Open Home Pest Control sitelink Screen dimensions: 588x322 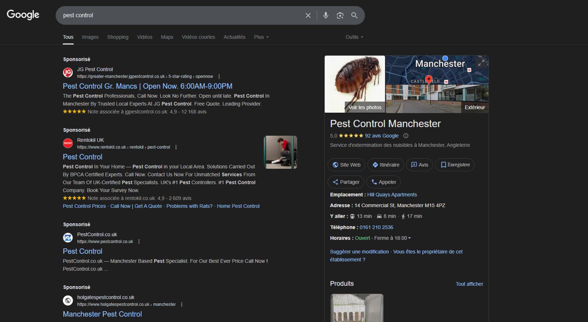[x=238, y=206]
